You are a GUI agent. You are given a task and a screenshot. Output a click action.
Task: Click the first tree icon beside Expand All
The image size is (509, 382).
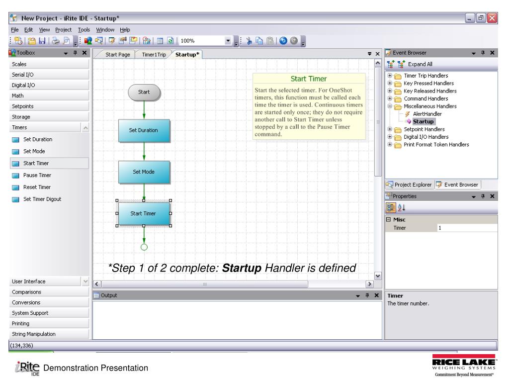[x=391, y=64]
